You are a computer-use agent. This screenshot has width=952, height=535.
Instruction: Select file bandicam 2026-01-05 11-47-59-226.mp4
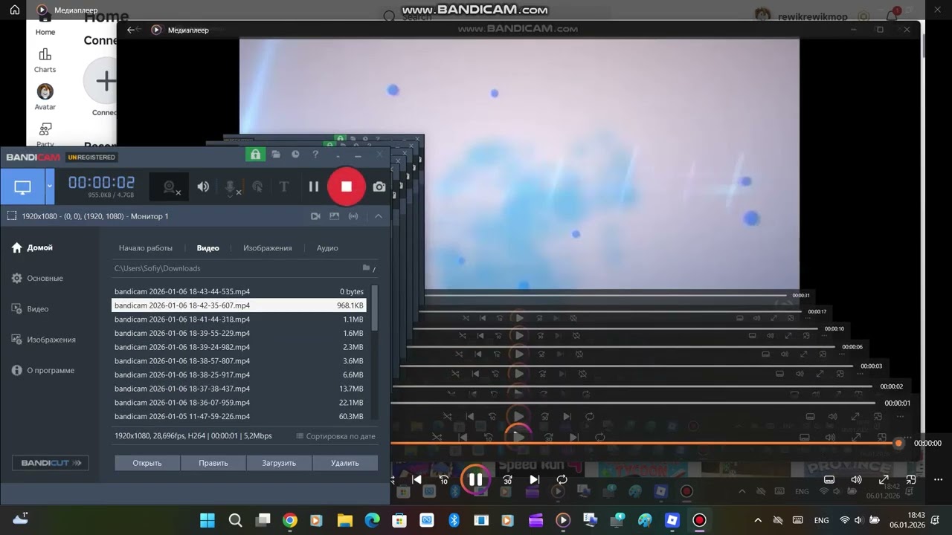(239, 416)
